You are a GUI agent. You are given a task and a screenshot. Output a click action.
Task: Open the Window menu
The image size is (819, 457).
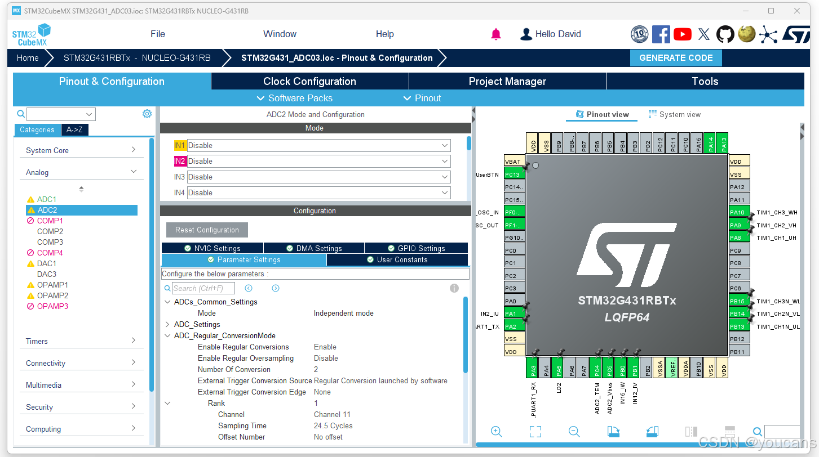coord(280,34)
